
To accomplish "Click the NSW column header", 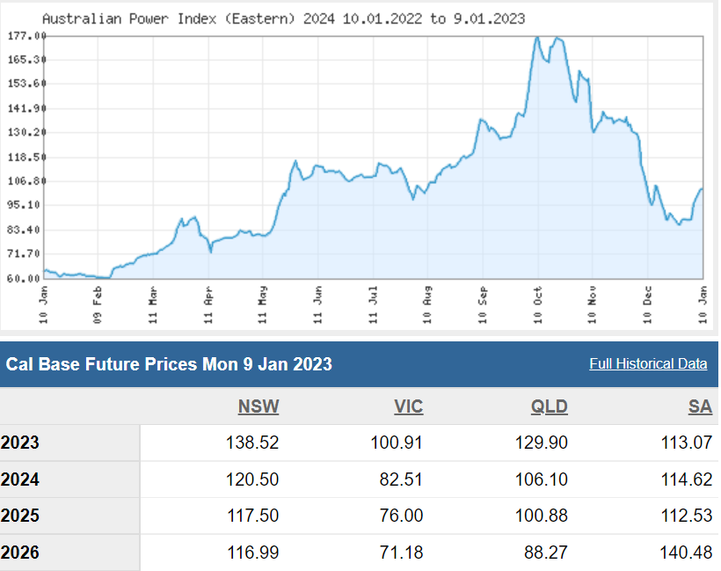I will tap(259, 406).
